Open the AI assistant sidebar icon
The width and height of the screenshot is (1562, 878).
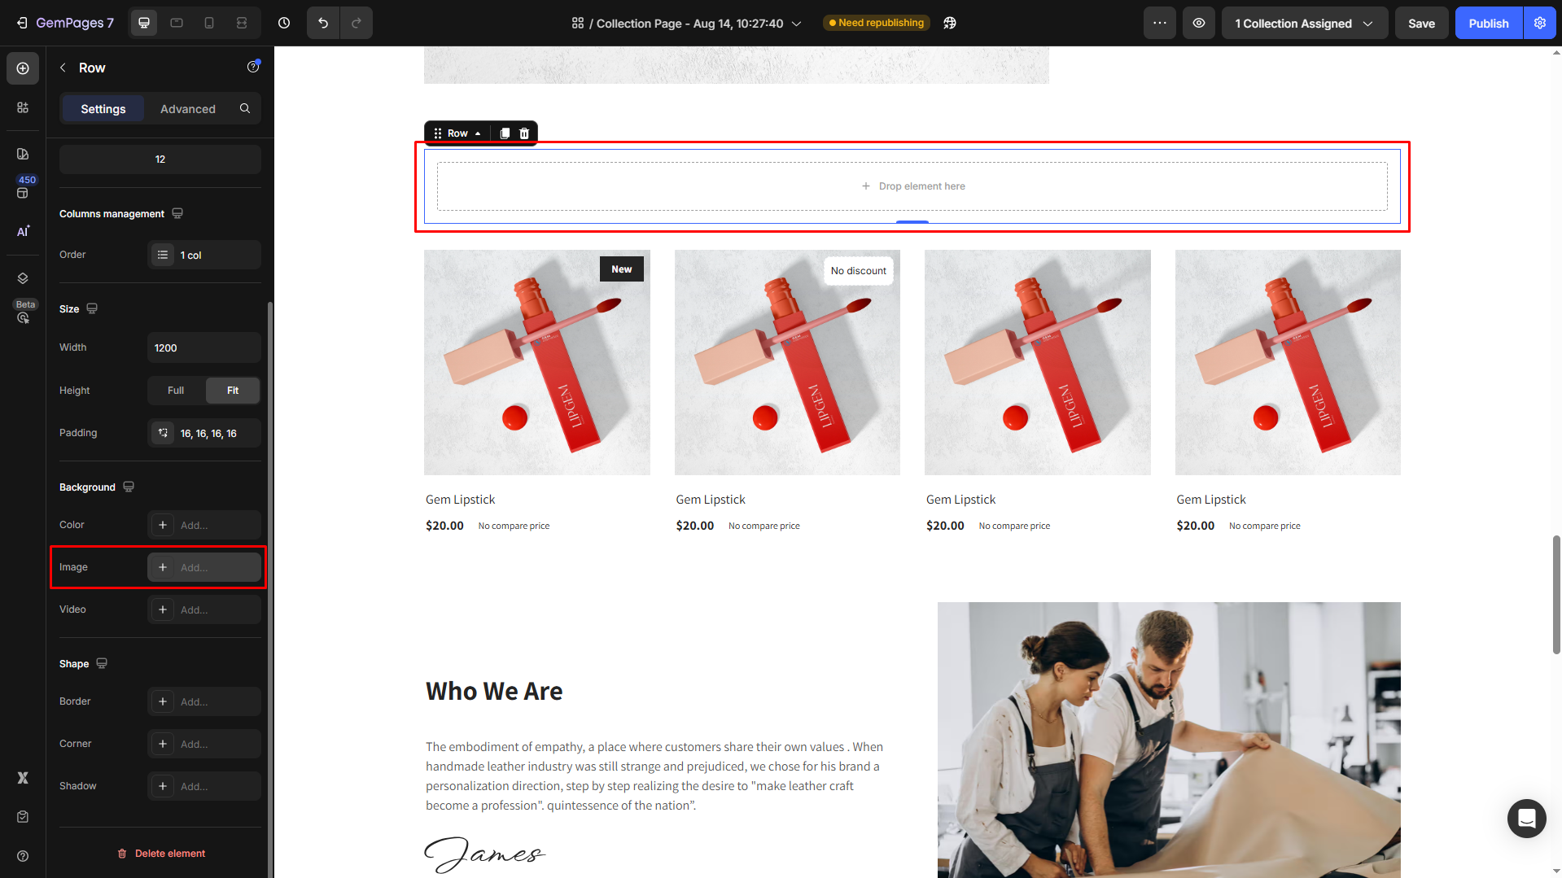coord(23,231)
